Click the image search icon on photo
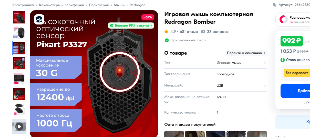Screen dimensions: 310x137 (x=39, y=19)
